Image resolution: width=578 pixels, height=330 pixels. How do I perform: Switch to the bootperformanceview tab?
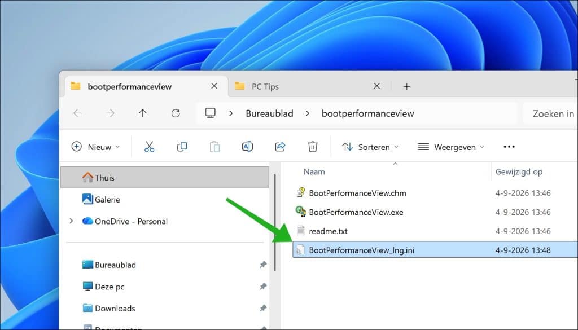coord(146,86)
